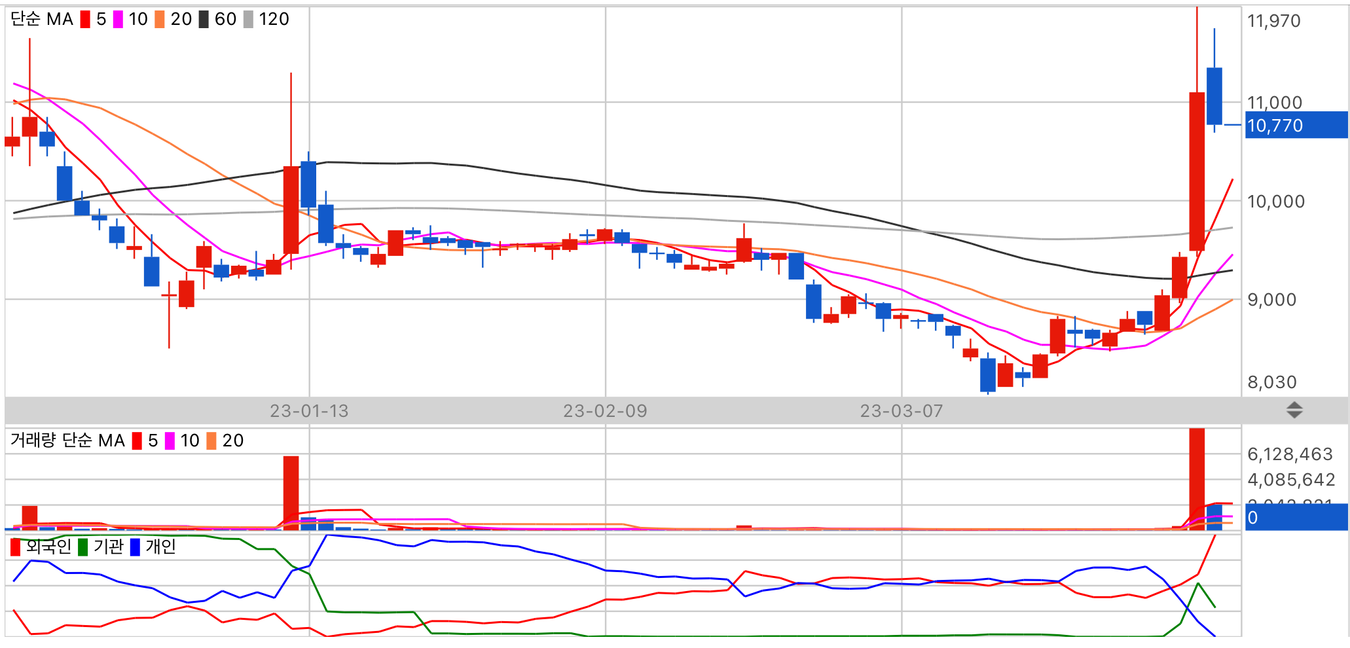Click the 11,970 price axis label

1273,21
